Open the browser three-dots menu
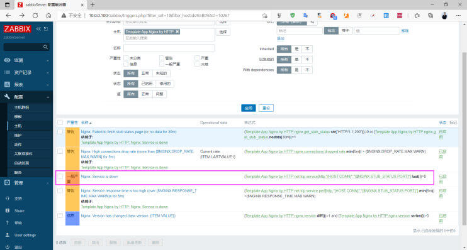467x250 pixels. point(458,16)
